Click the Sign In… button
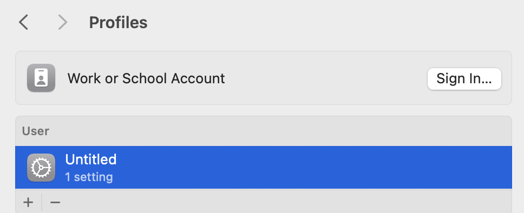 tap(464, 79)
